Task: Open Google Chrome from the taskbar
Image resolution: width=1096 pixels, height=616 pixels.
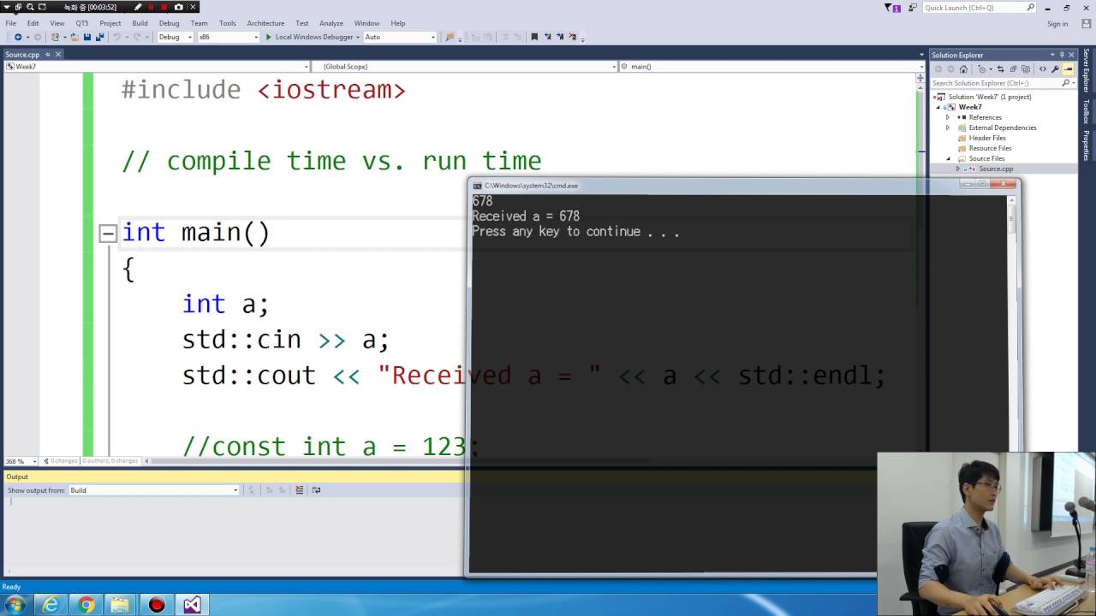Action: pyautogui.click(x=86, y=605)
